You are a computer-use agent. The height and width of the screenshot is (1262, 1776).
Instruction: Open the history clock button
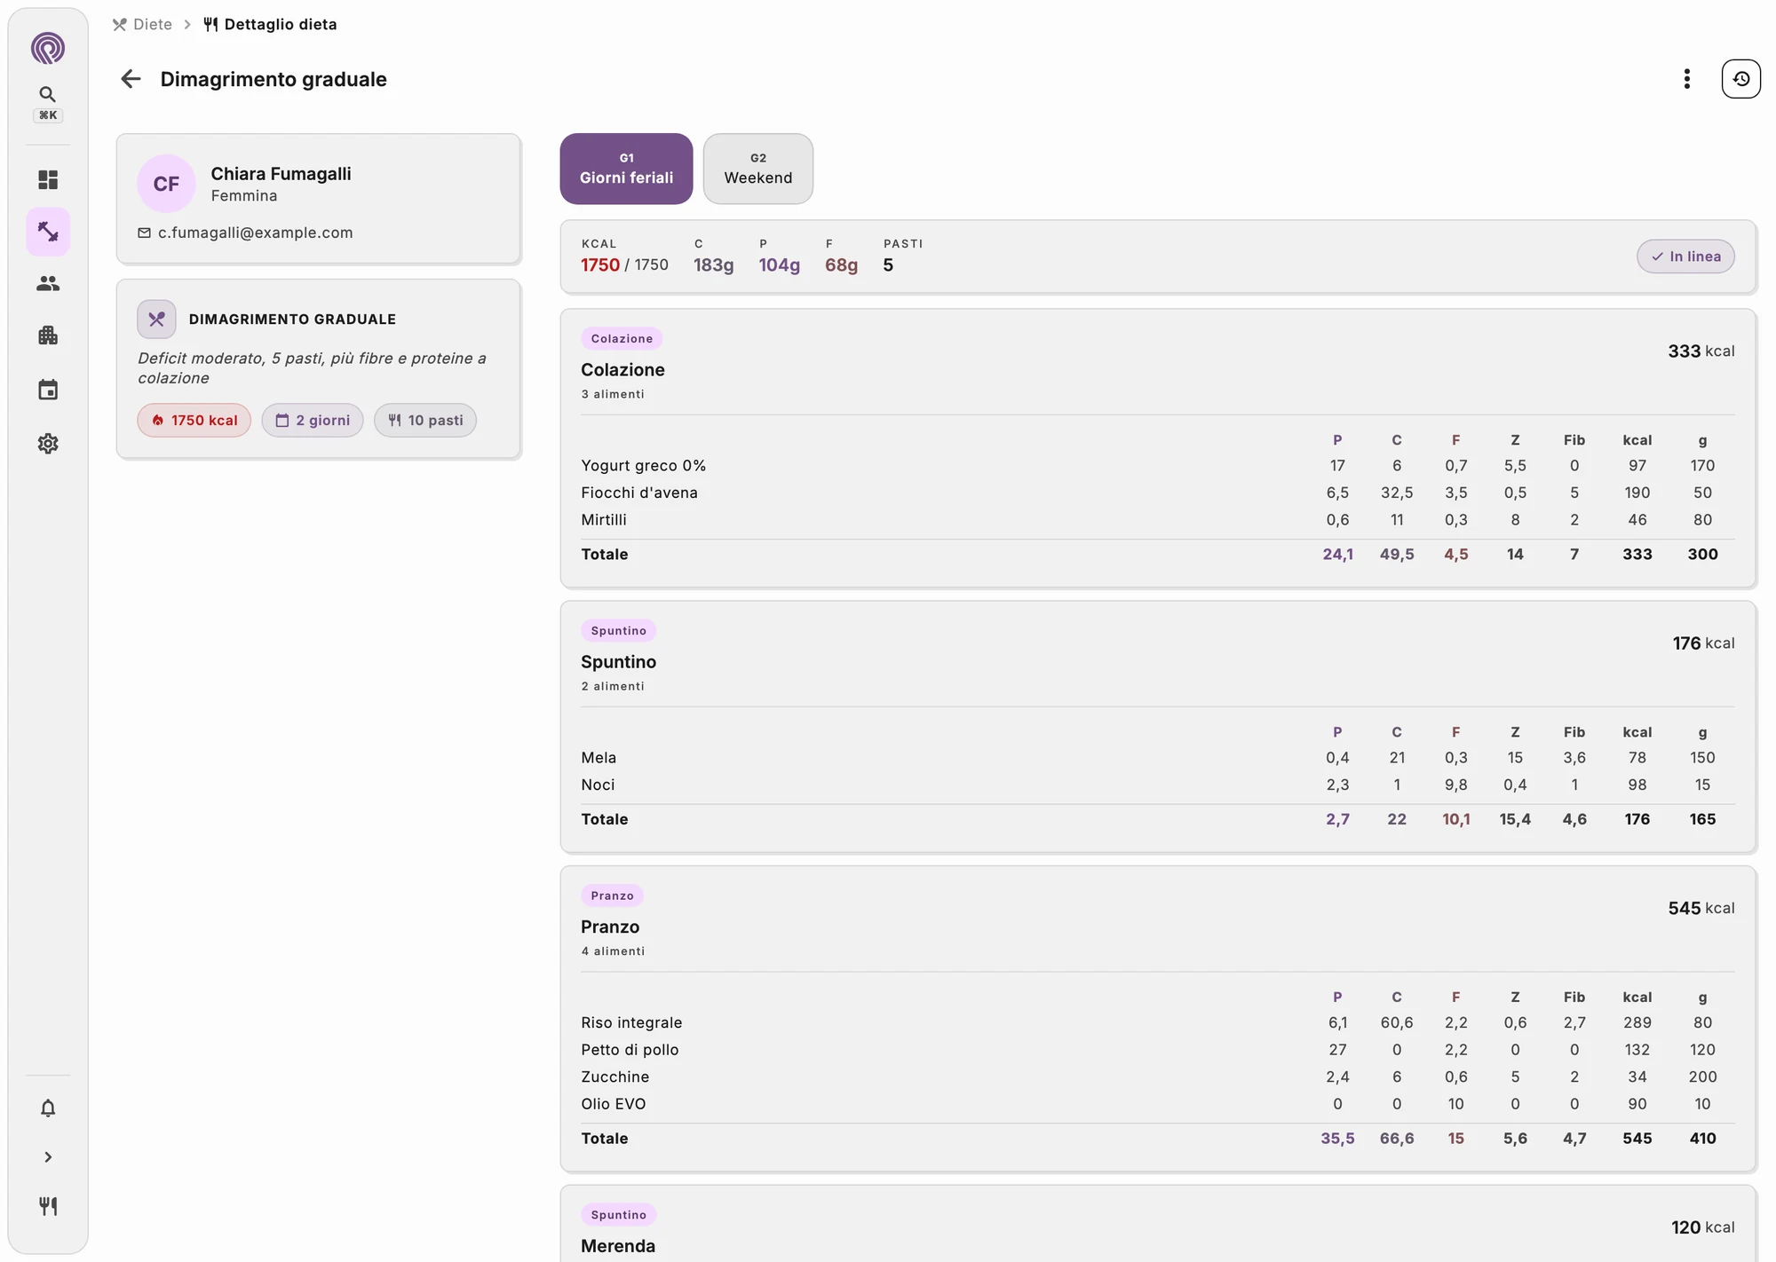(x=1740, y=79)
